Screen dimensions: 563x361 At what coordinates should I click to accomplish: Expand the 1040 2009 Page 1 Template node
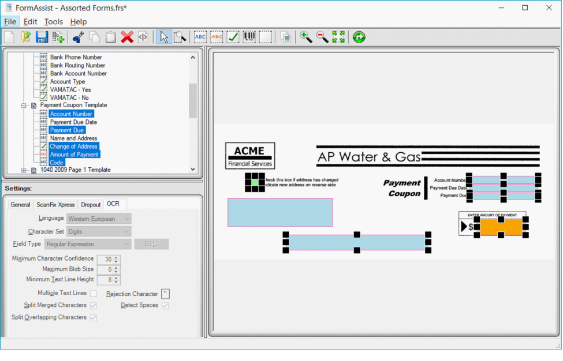(x=24, y=170)
